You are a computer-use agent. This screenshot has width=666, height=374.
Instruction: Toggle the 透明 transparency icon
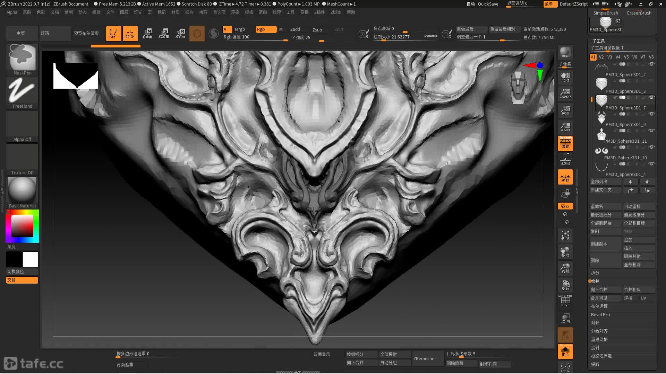pos(565,318)
